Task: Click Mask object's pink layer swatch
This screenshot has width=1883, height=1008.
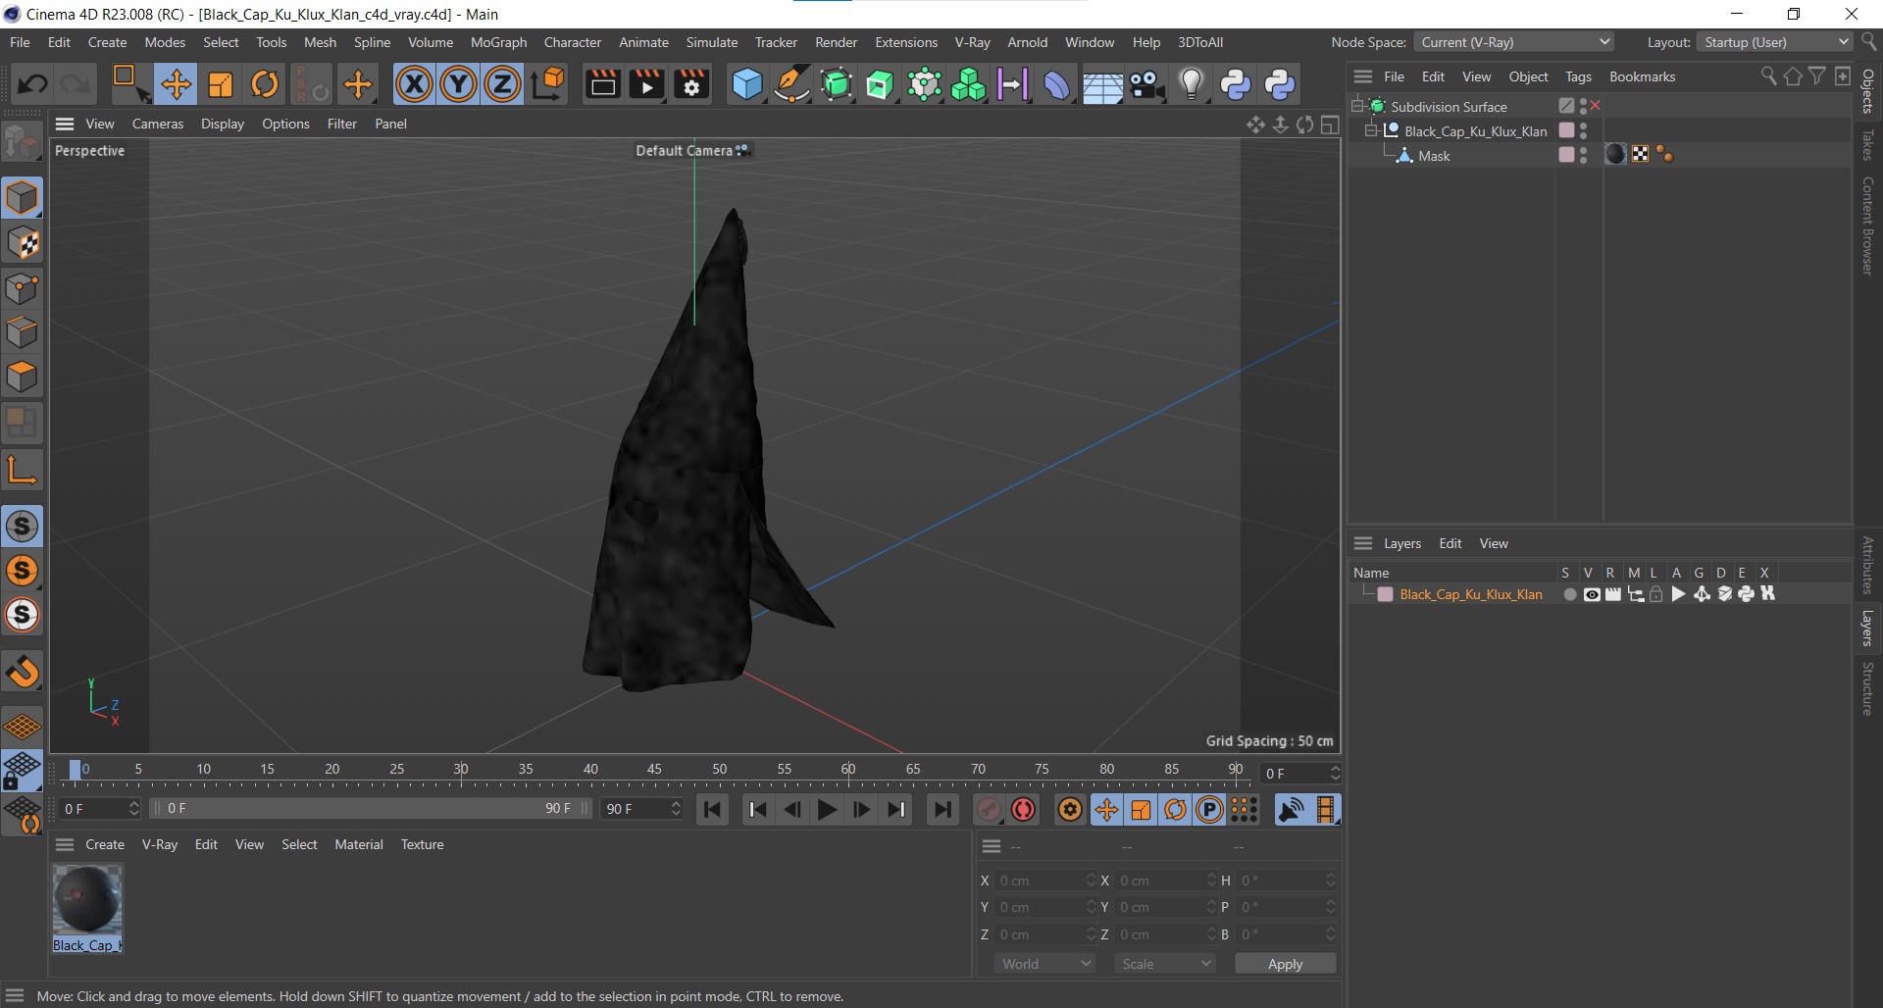Action: 1566,155
